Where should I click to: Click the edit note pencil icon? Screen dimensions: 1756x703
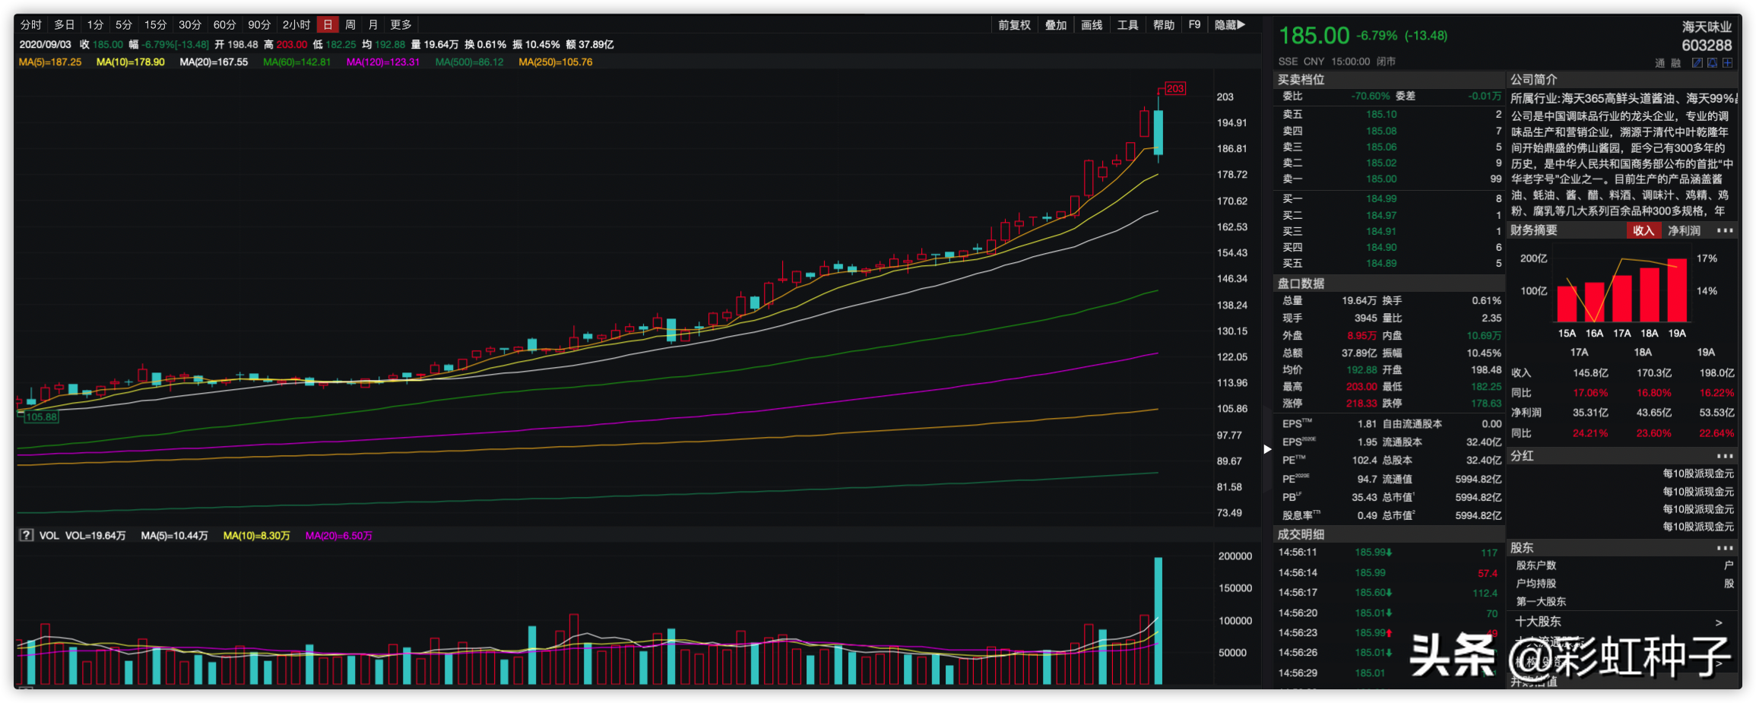point(1697,63)
